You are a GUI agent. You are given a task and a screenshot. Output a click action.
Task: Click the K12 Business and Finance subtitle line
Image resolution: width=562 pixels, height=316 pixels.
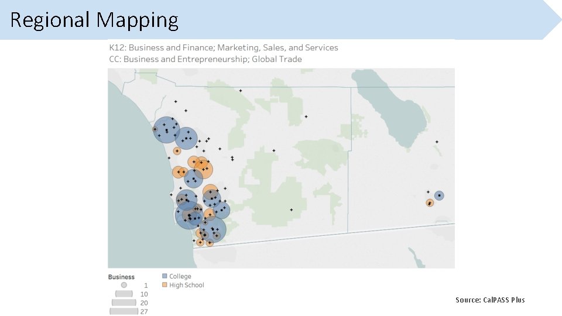pos(223,47)
